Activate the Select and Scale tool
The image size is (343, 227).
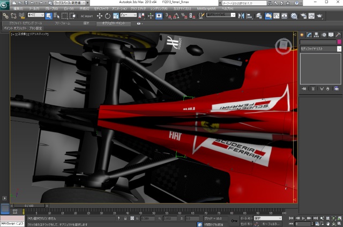point(116,16)
